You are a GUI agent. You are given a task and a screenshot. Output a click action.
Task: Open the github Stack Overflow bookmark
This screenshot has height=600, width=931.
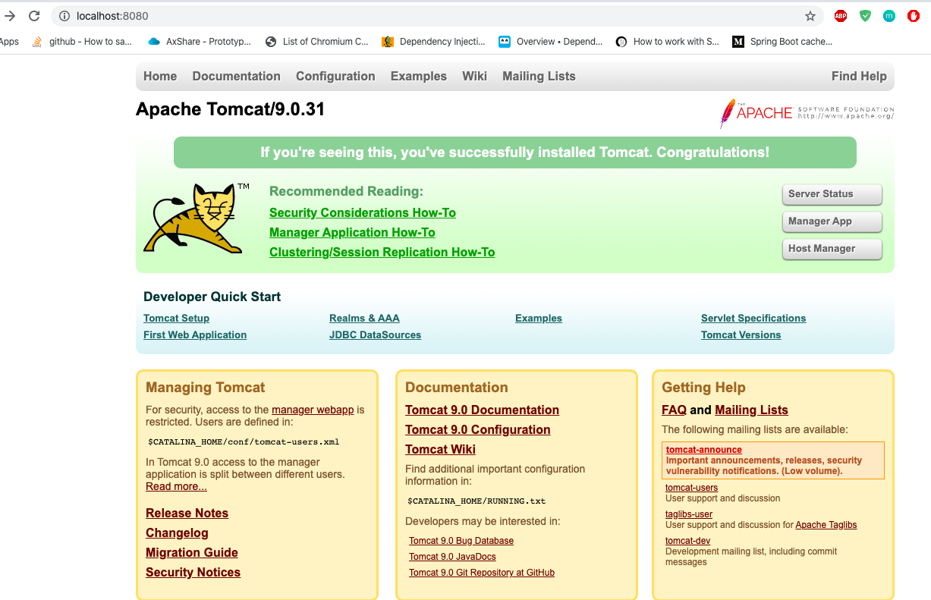pos(83,42)
